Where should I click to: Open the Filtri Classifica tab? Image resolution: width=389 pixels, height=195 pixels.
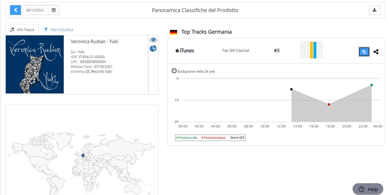click(x=59, y=30)
